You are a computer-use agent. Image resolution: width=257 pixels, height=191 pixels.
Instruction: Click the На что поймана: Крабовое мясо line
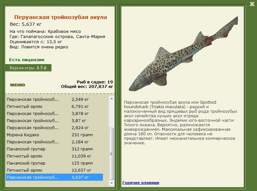[x=45, y=32]
